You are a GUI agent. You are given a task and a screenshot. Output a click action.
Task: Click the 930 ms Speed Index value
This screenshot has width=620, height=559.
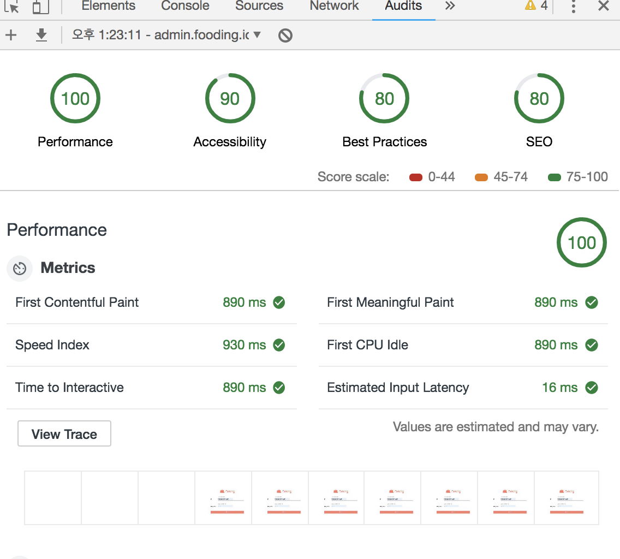244,345
